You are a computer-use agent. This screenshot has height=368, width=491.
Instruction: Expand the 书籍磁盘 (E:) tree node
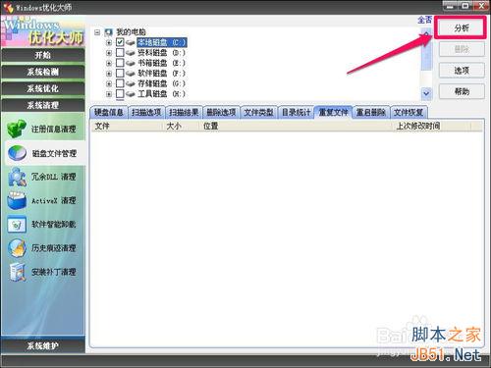tap(109, 63)
